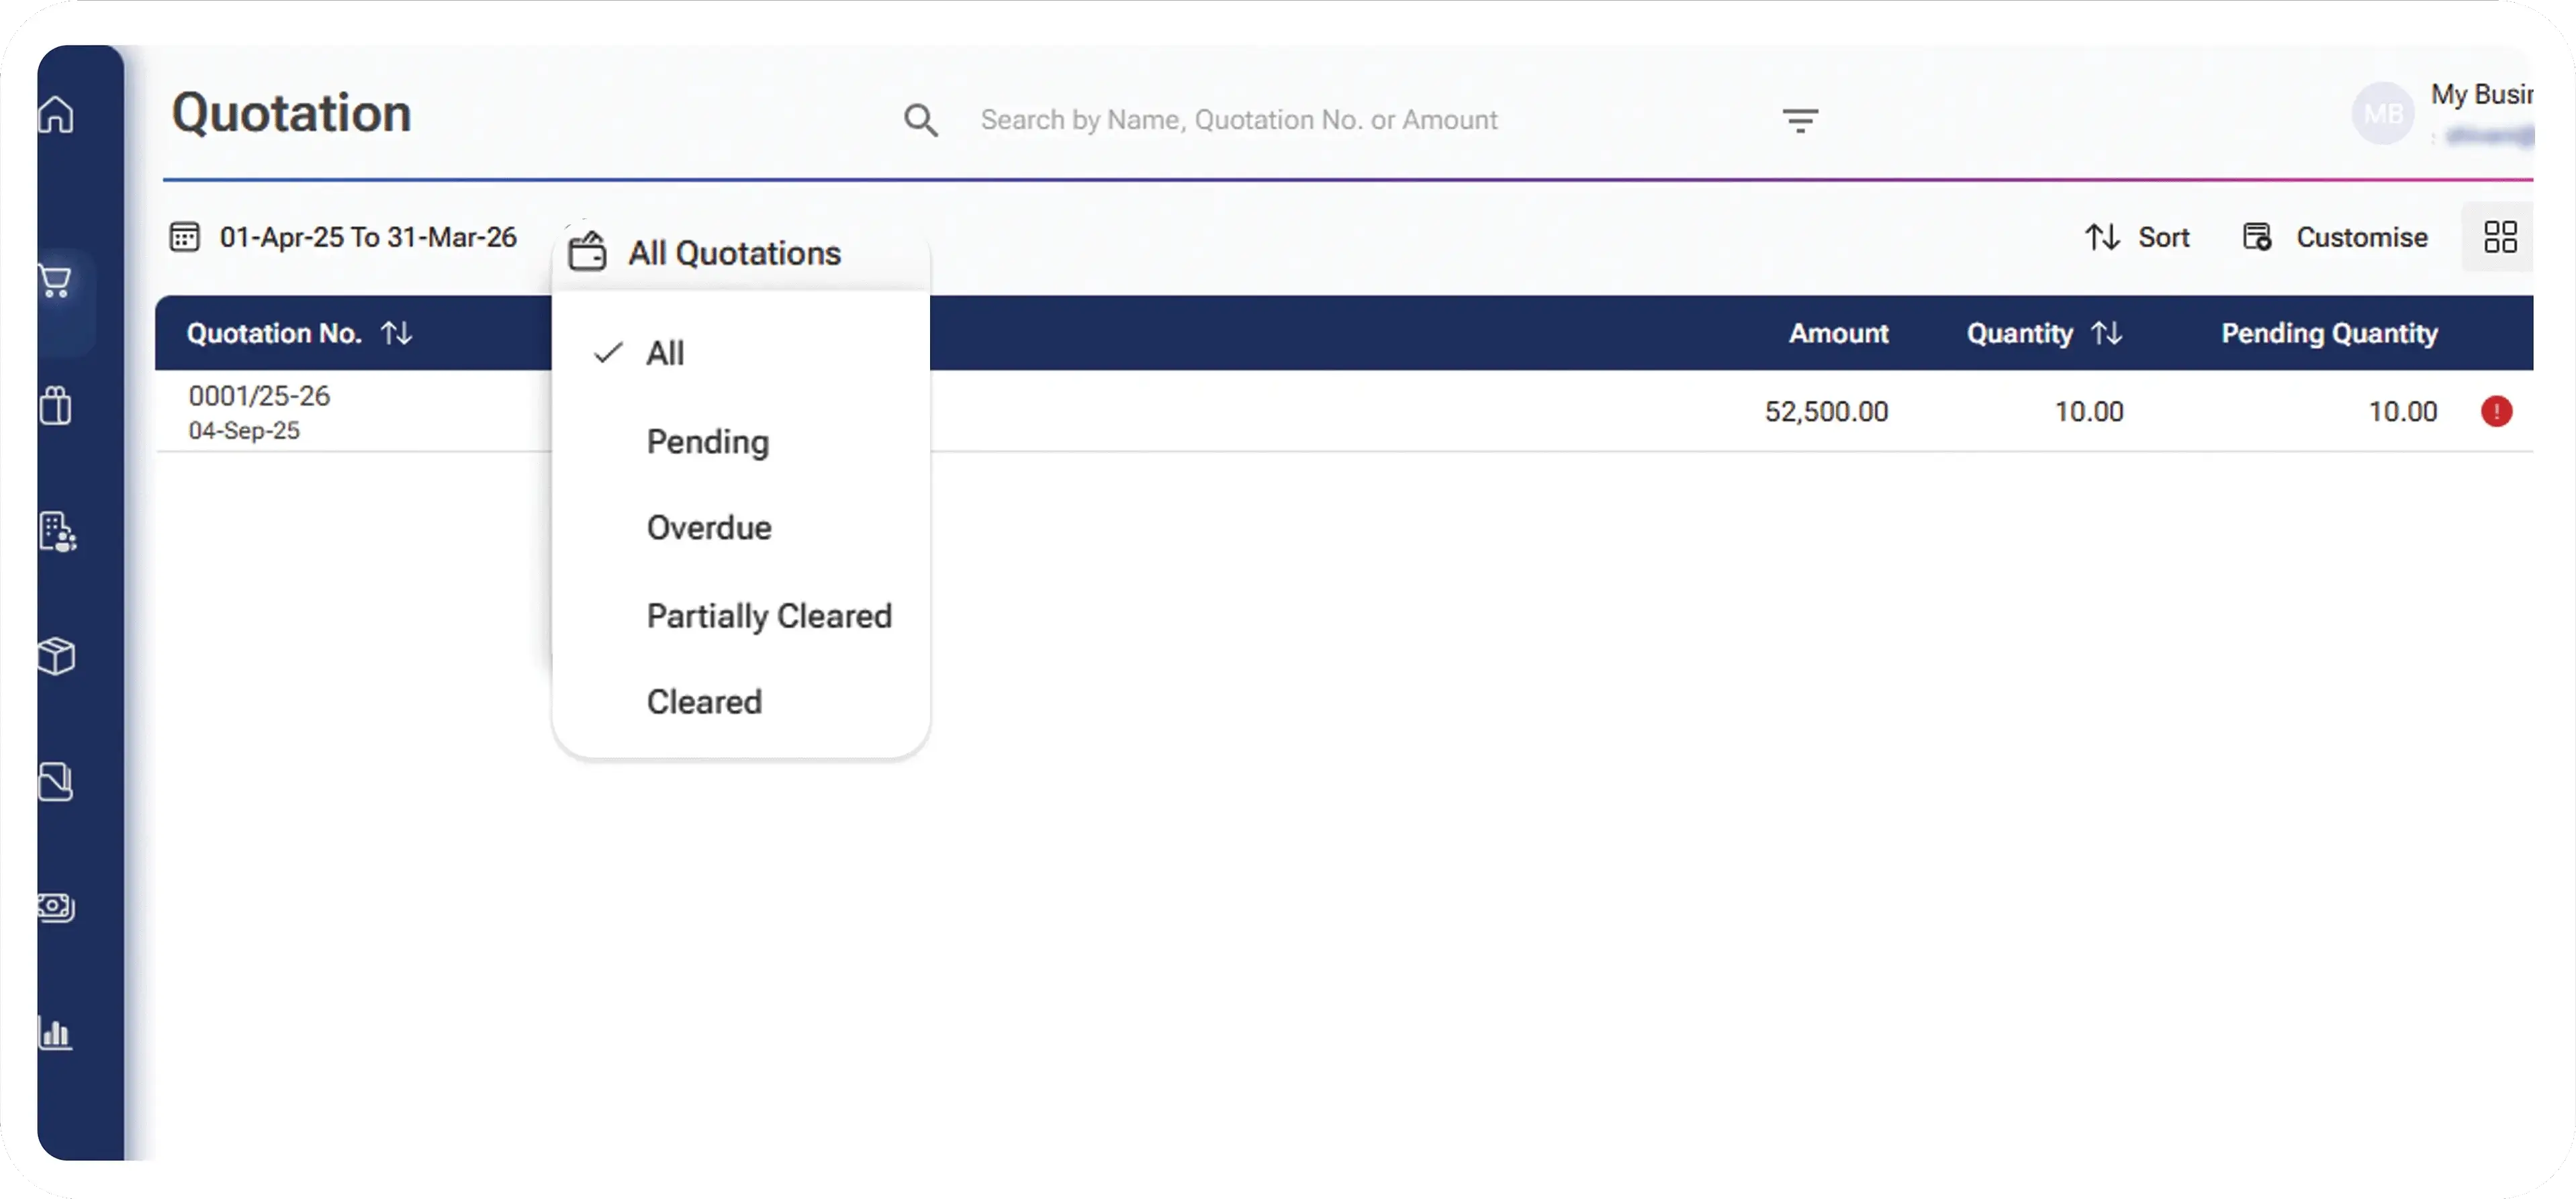The width and height of the screenshot is (2576, 1199).
Task: Choose Pending from the status list
Action: [x=708, y=442]
